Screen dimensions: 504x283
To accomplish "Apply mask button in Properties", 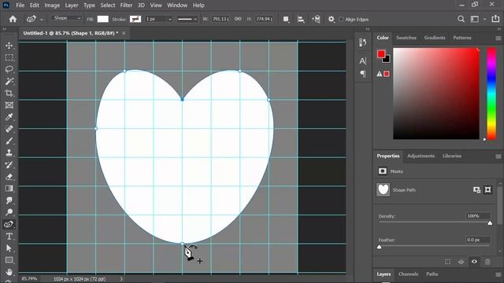I will (461, 262).
